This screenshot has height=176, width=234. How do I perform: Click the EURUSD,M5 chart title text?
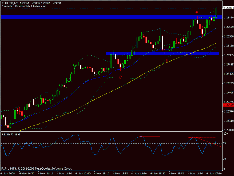point(10,3)
